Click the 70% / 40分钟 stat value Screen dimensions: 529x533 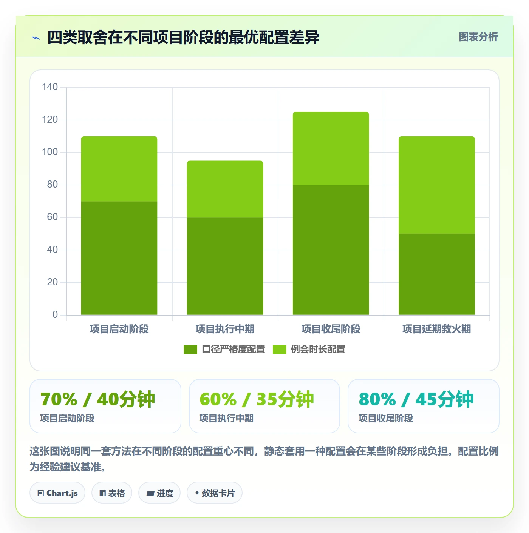pos(97,399)
